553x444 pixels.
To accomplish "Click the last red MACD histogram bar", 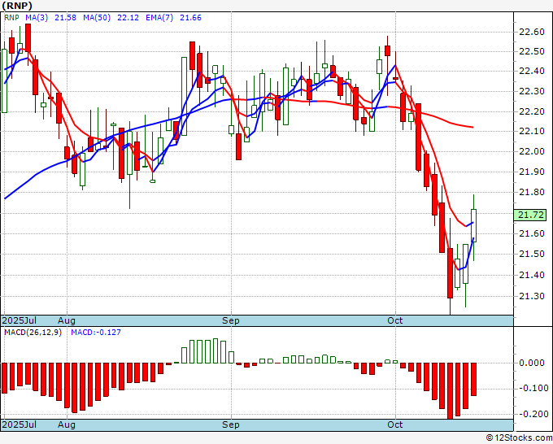I will [x=473, y=379].
